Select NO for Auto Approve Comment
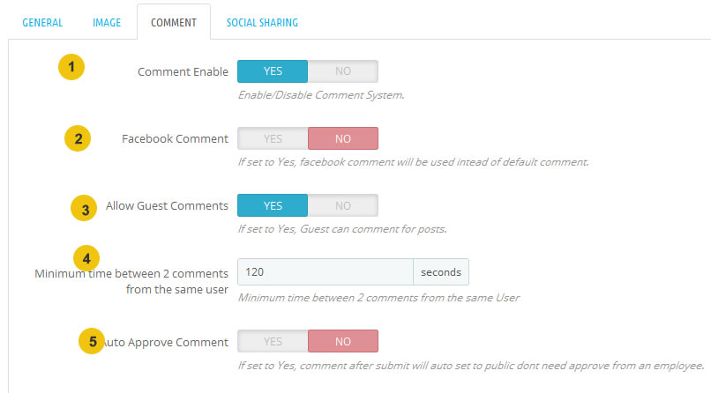This screenshot has height=393, width=711. point(343,341)
